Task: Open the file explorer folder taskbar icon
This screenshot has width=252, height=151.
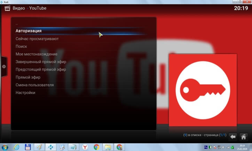Action: (108, 147)
